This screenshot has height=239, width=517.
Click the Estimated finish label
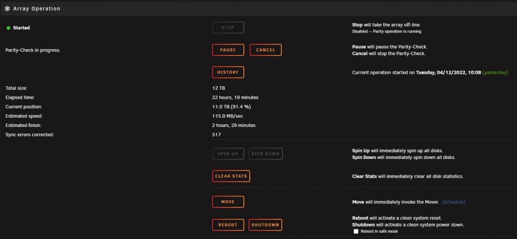point(23,125)
